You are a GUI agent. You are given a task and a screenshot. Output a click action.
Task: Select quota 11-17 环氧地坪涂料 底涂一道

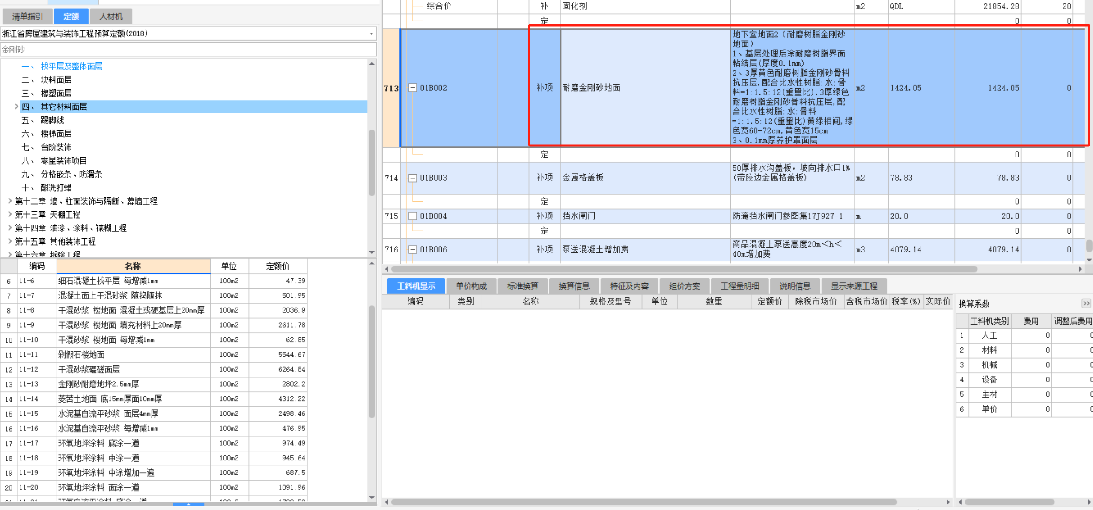click(154, 443)
